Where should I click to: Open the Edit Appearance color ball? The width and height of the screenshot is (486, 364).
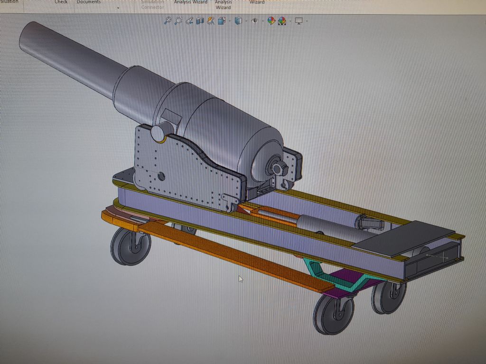coord(271,21)
